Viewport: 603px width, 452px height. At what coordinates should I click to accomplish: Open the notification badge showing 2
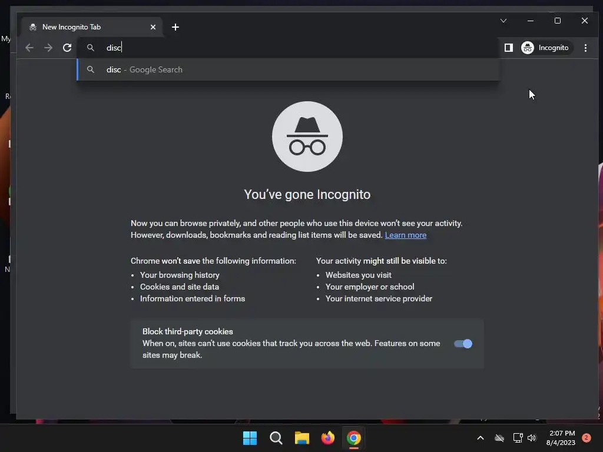(586, 438)
